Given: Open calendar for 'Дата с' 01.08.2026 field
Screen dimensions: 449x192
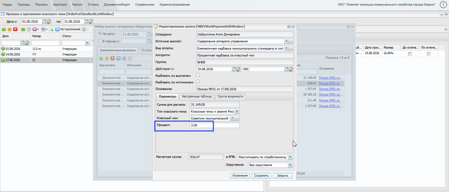Looking at the screenshot, I should point(45,21).
